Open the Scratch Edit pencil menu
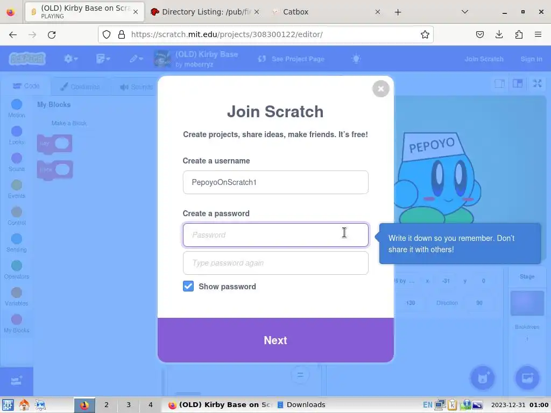The image size is (551, 413). click(x=136, y=59)
